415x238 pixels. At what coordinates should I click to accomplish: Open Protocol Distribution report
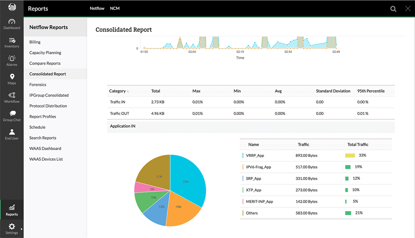(x=48, y=106)
